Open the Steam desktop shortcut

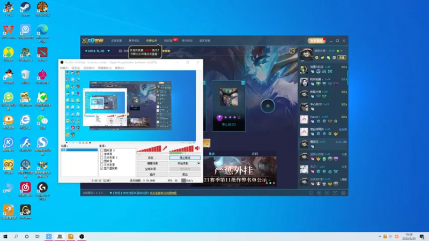click(25, 9)
